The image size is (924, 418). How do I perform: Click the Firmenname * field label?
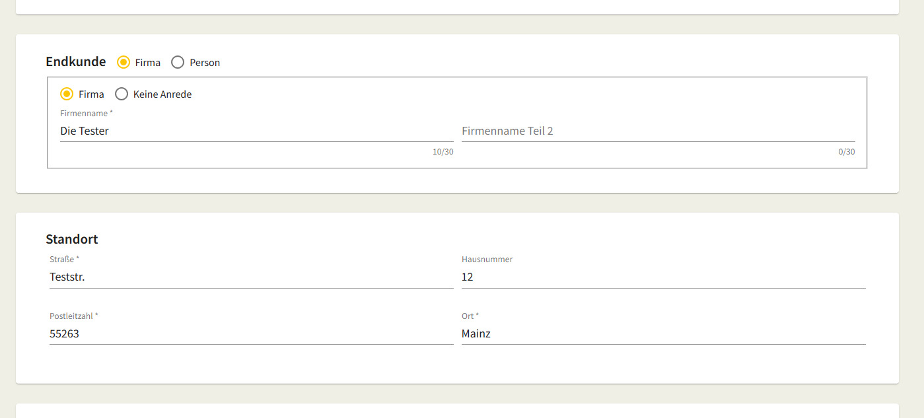(x=87, y=114)
